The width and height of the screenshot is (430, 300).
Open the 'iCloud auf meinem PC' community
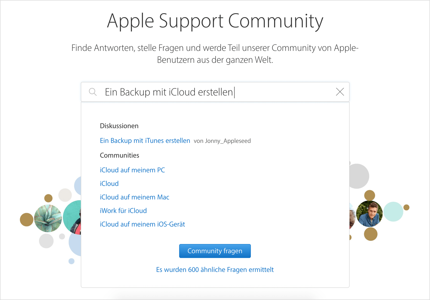tap(132, 170)
